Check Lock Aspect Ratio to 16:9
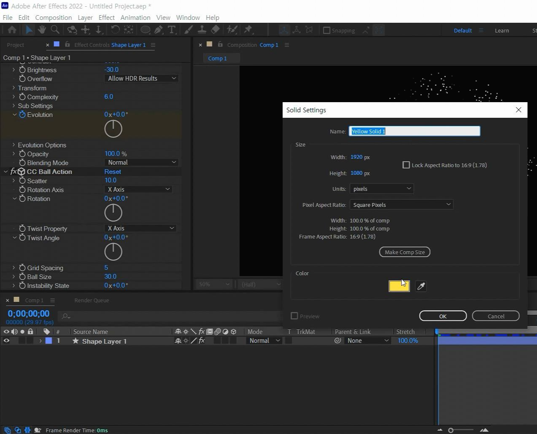This screenshot has width=537, height=434. [406, 165]
